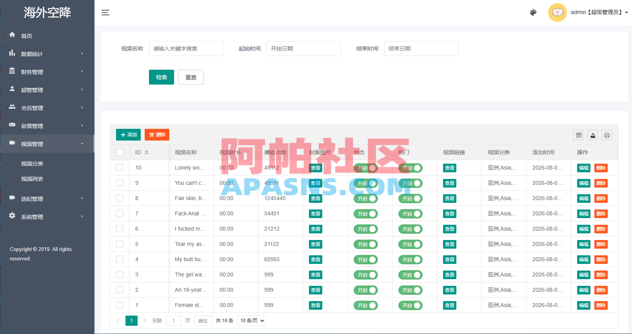Image resolution: width=632 pixels, height=334 pixels.
Task: Open the theme palette icon
Action: tap(533, 13)
